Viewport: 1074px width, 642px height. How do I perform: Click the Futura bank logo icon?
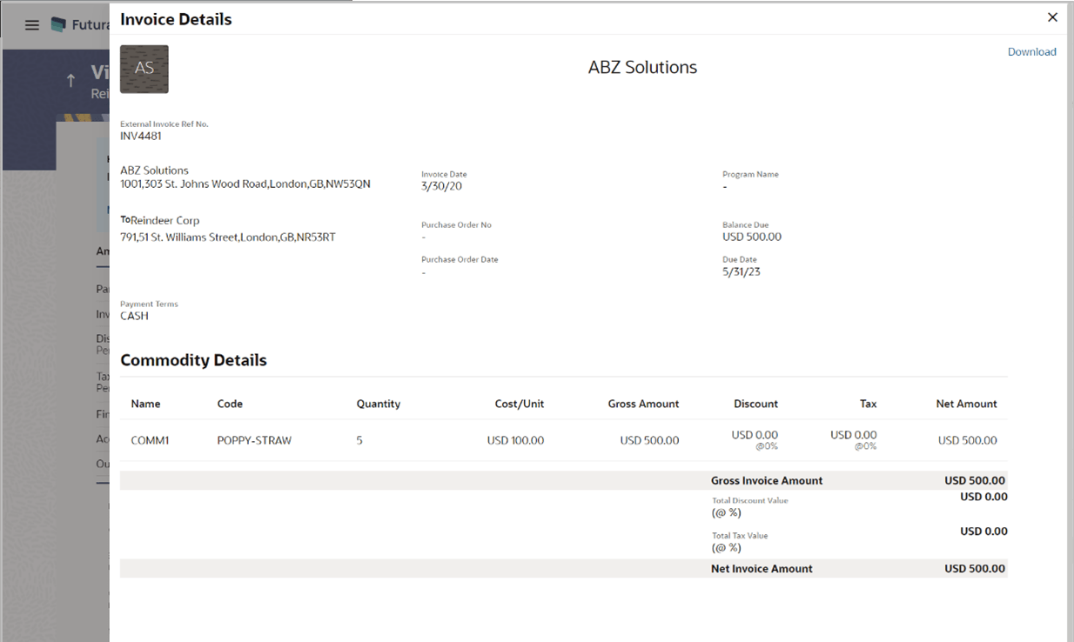58,24
